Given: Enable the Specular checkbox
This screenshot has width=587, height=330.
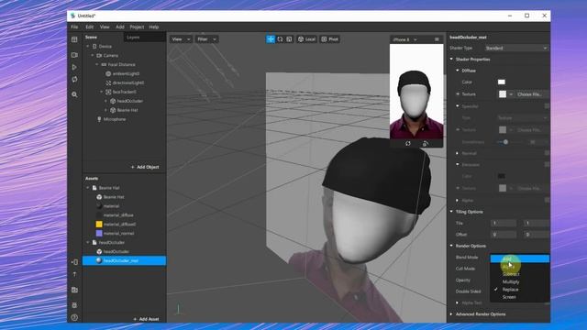Looking at the screenshot, I should [x=547, y=106].
